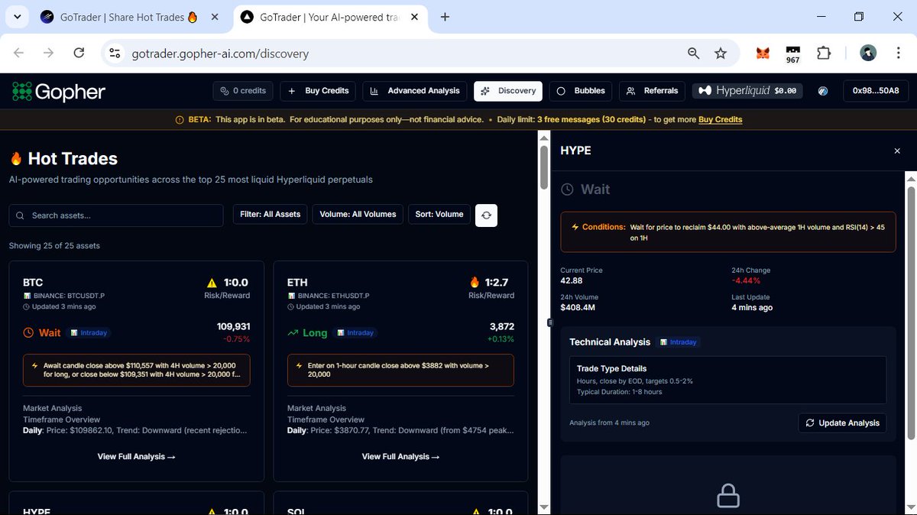917x515 pixels.
Task: Click the Trade Type Details box
Action: coord(727,380)
